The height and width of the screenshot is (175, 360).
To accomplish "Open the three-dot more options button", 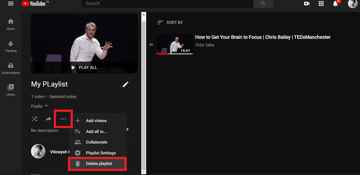I will (63, 119).
